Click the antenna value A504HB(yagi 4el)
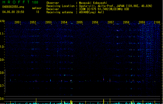 click(91, 12)
